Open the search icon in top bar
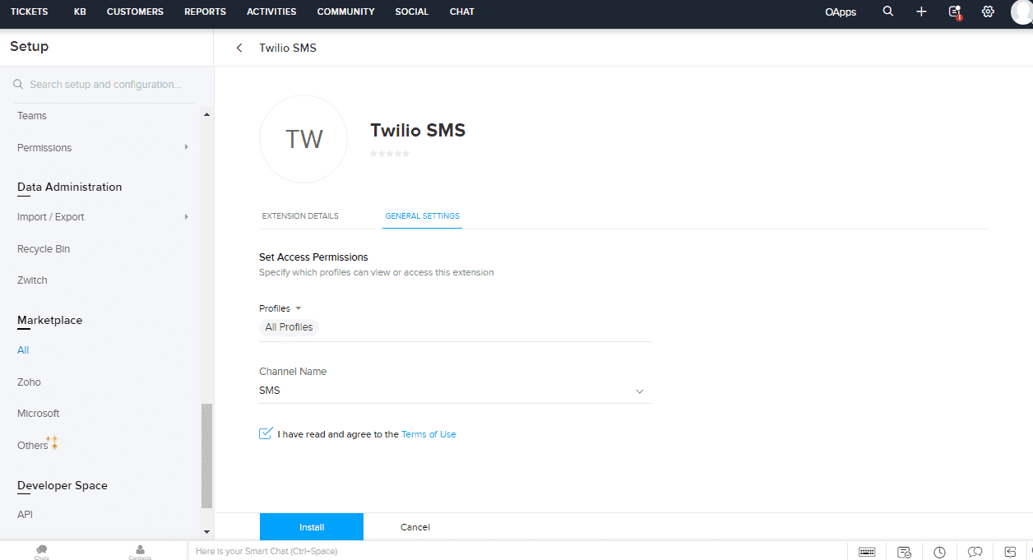Screen dimensions: 1033x560 887,12
